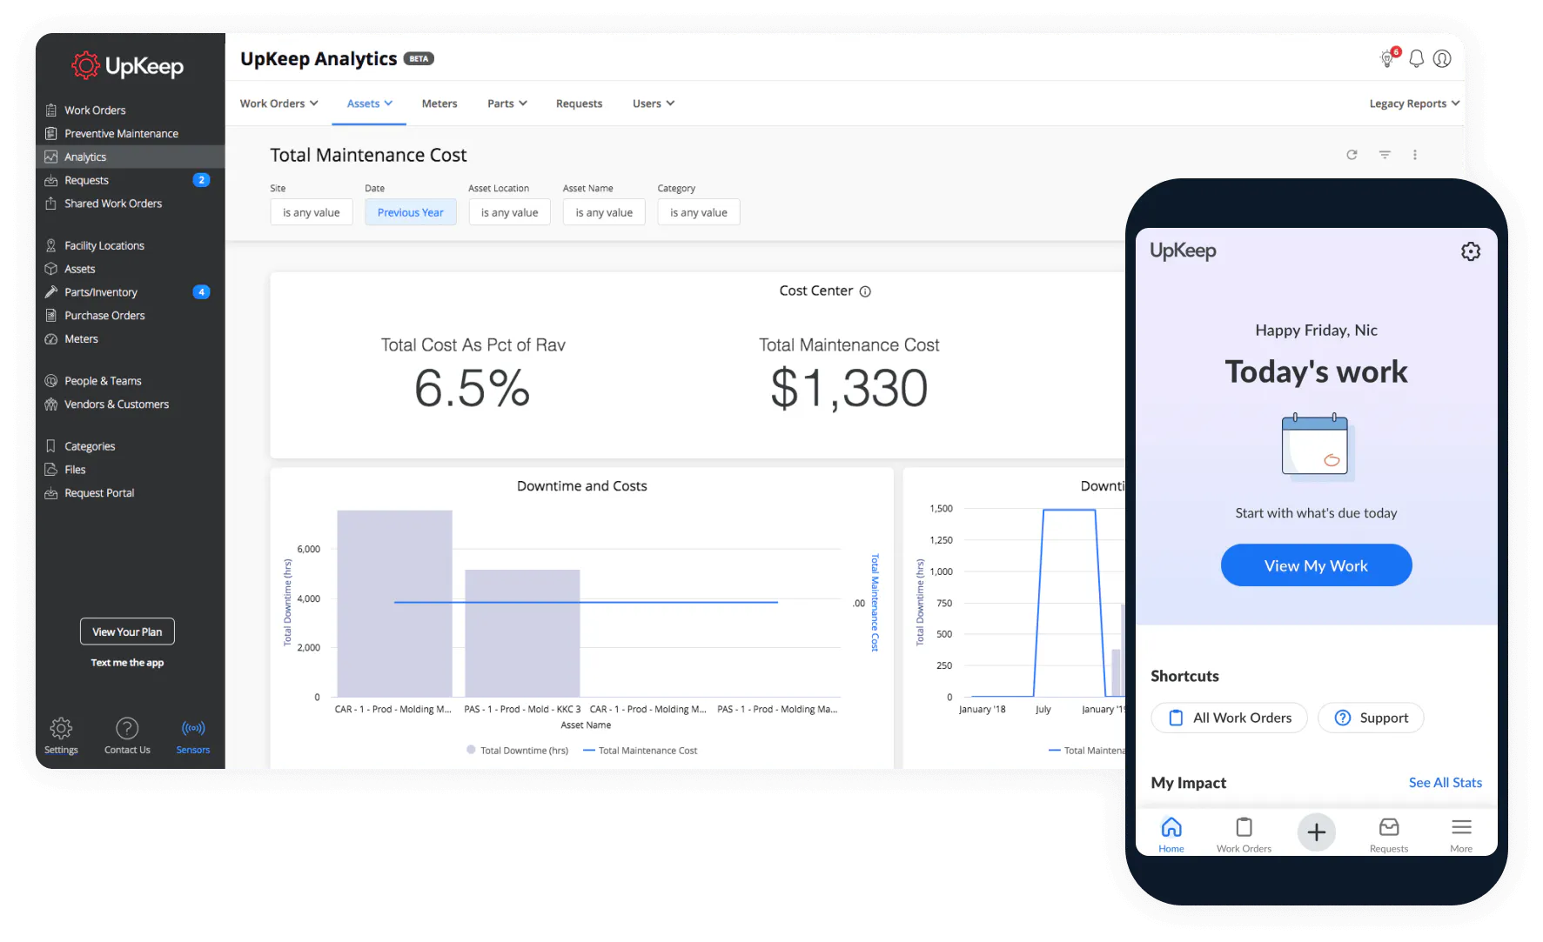Open the Legacy Reports dropdown
The height and width of the screenshot is (942, 1543).
coord(1414,104)
